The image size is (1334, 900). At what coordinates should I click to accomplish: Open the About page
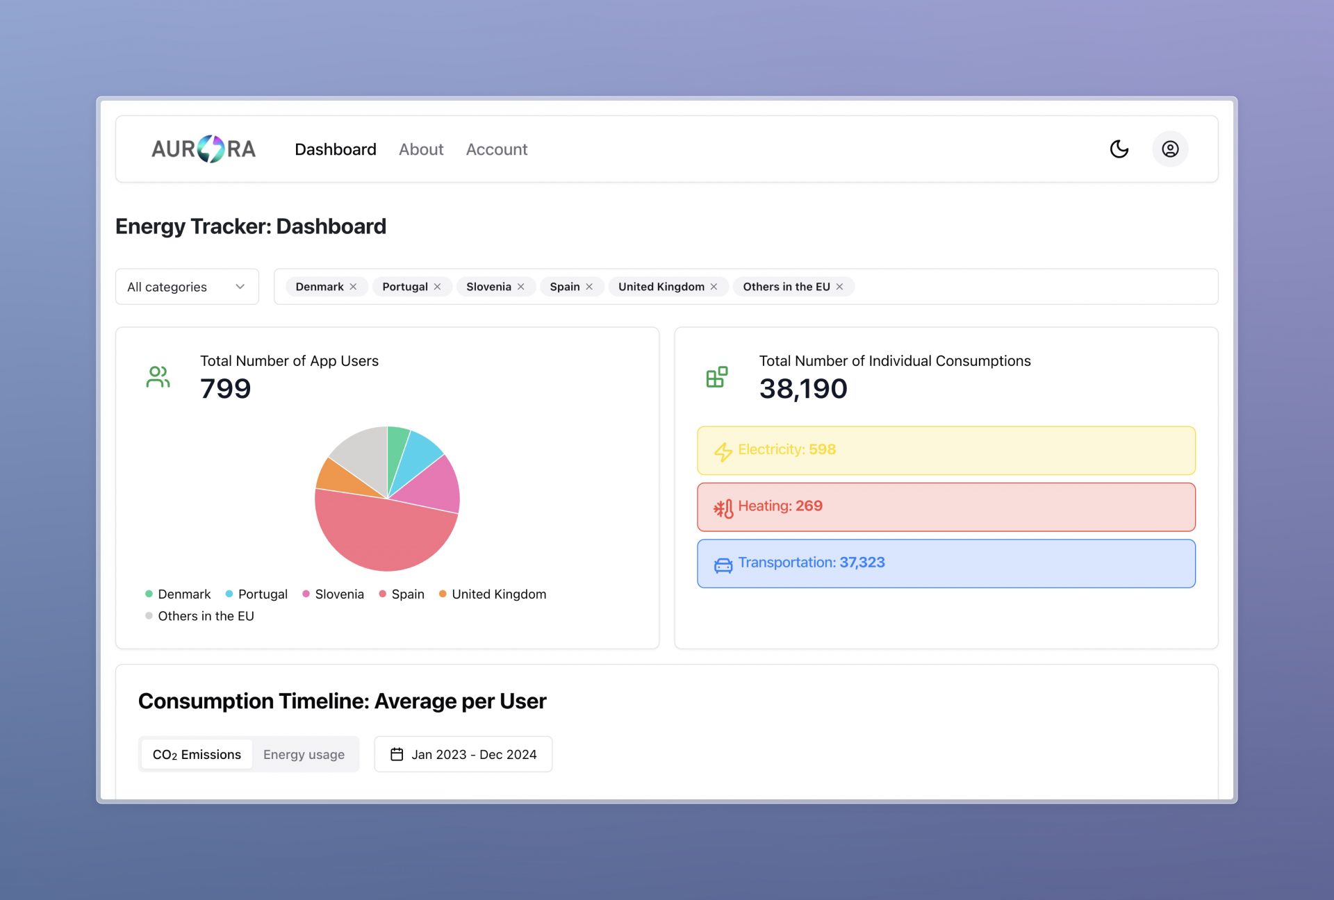[x=421, y=149]
